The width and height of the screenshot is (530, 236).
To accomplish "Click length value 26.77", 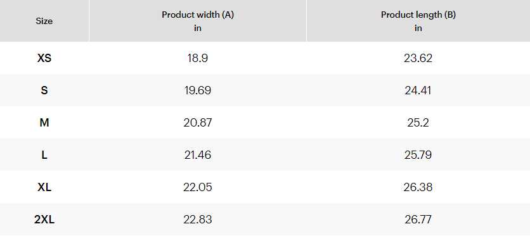I will tap(418, 220).
